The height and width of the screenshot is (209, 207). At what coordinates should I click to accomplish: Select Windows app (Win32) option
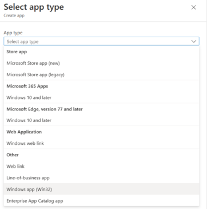(101, 189)
